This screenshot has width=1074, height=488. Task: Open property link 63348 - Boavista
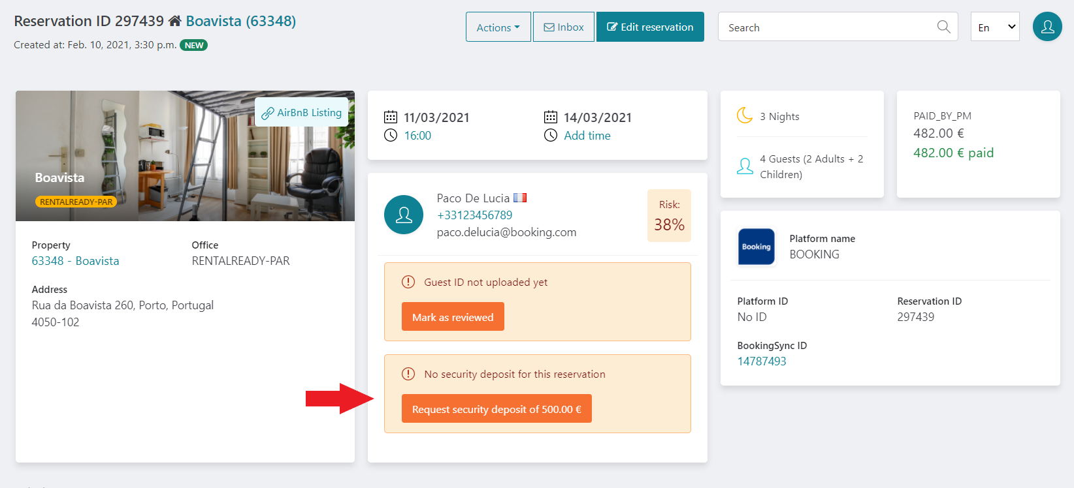coord(76,261)
